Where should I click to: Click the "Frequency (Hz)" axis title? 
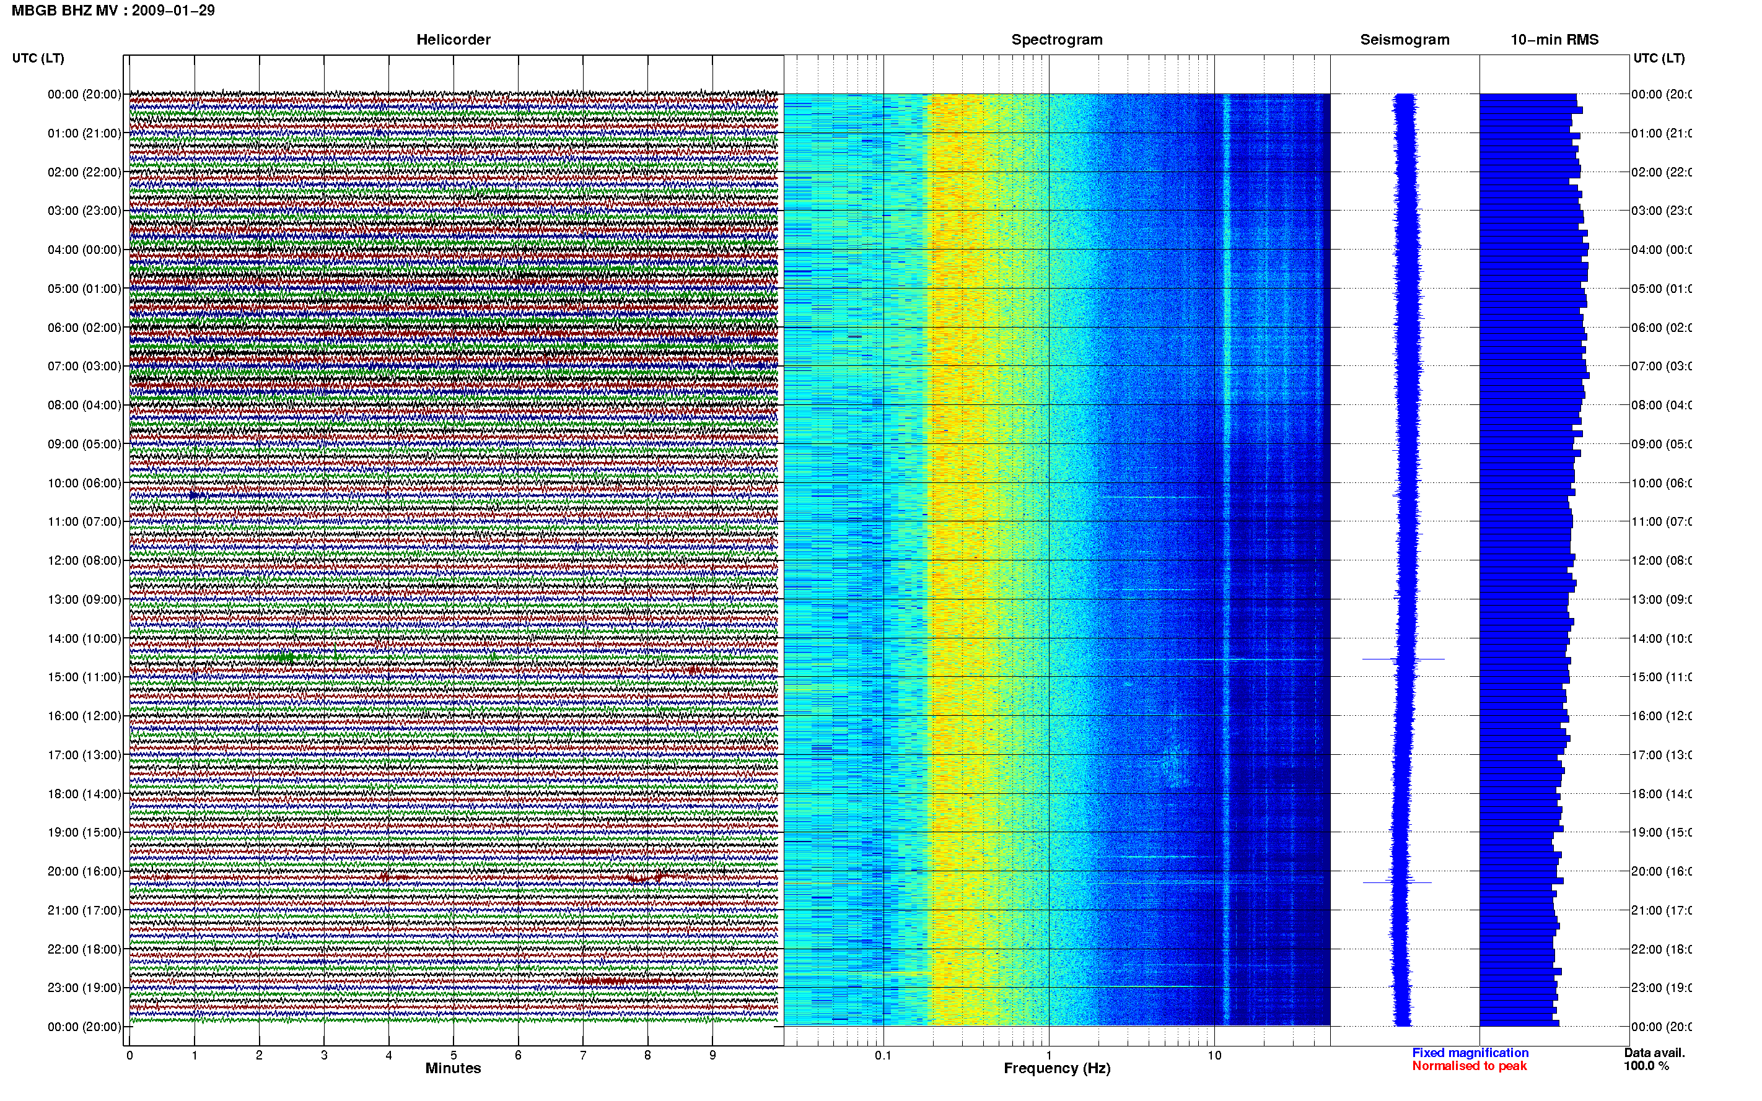1057,1069
